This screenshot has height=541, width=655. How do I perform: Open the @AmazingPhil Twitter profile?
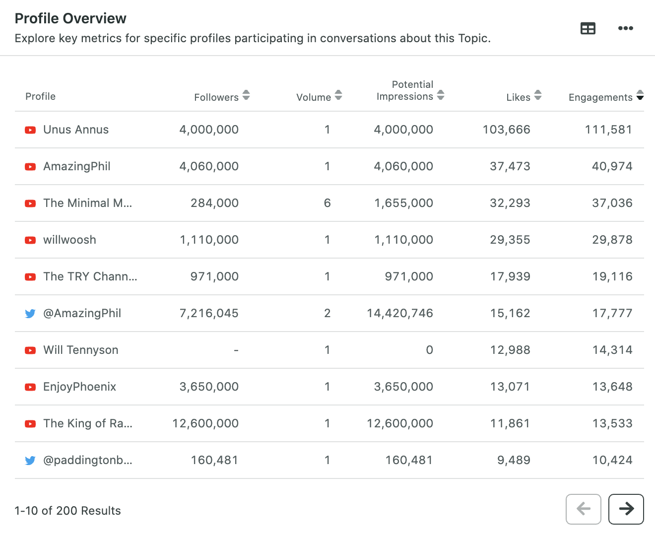pyautogui.click(x=82, y=313)
